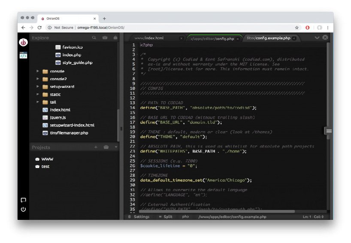Reload the browser page
Screen dimensions: 351x243
(x=39, y=27)
